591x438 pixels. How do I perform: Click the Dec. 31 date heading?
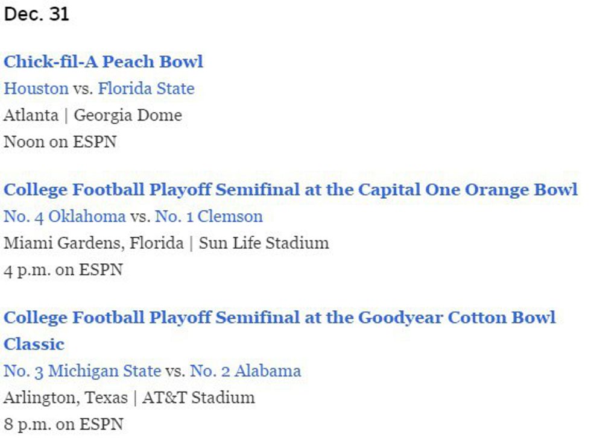(37, 14)
